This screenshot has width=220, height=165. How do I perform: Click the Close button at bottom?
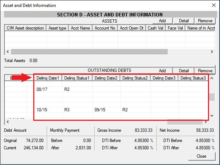(x=201, y=156)
